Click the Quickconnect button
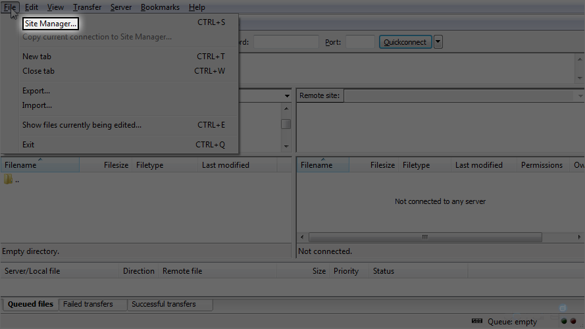585x329 pixels. pos(405,41)
